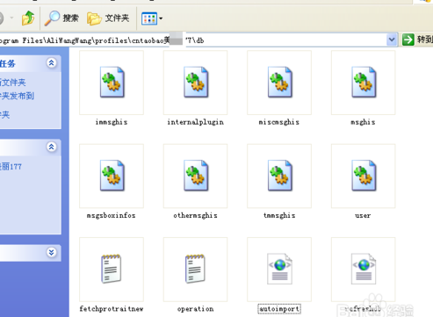Viewport: 433px width, 317px height.
Task: Click the user file name label
Action: [363, 216]
